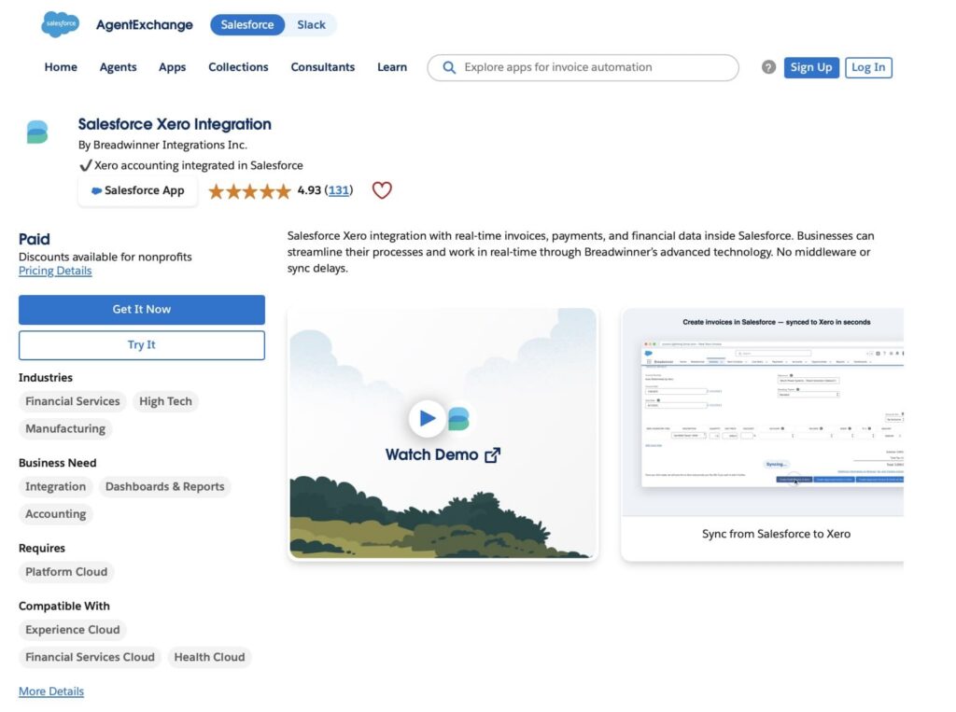Screen dimensions: 956x712
Task: Click the five-star rating icons
Action: pos(249,191)
